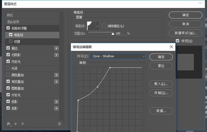
Task: Add another 内阴影 effect with plus icon
Action: click(56, 55)
